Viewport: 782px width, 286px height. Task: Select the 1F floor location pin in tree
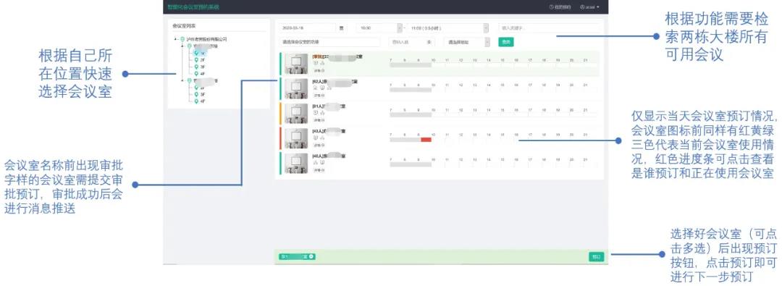tap(196, 52)
